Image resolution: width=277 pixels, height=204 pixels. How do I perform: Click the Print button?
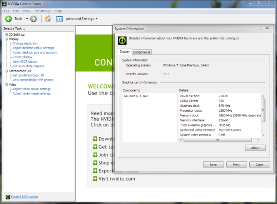tap(236, 165)
